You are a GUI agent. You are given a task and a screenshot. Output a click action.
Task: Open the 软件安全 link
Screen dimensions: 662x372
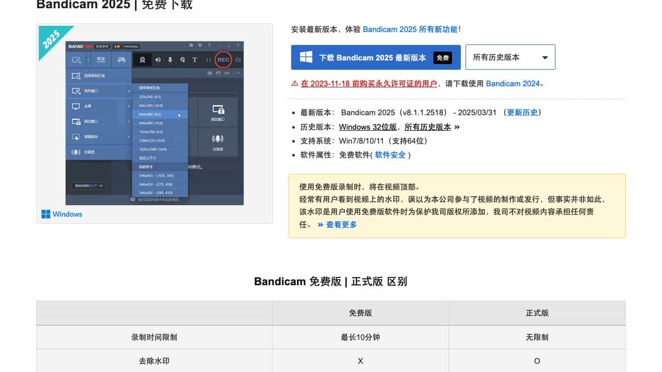(x=390, y=155)
